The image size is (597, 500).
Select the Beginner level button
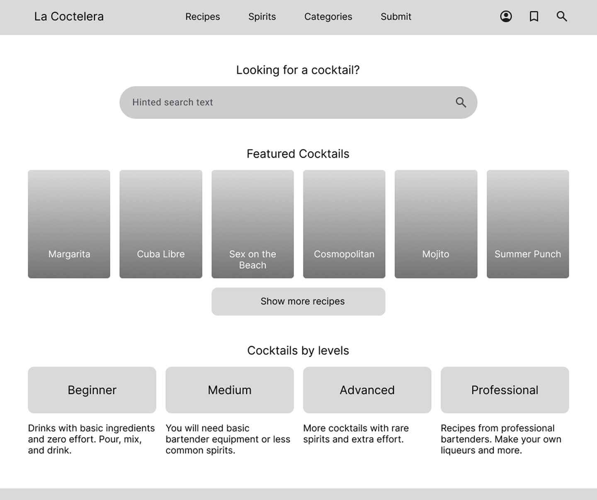point(92,390)
